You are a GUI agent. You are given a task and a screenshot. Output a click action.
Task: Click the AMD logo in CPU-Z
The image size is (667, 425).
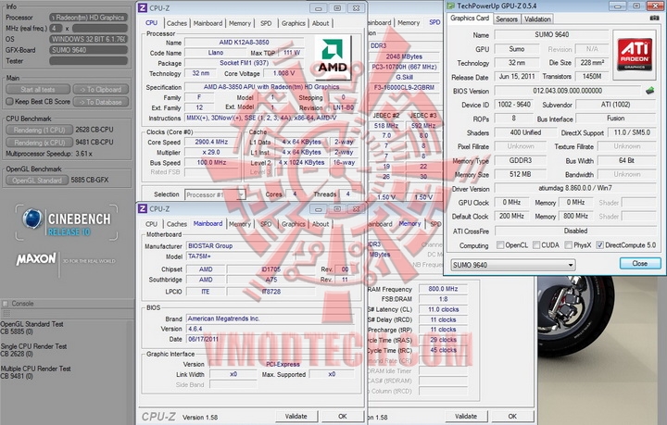(x=333, y=57)
